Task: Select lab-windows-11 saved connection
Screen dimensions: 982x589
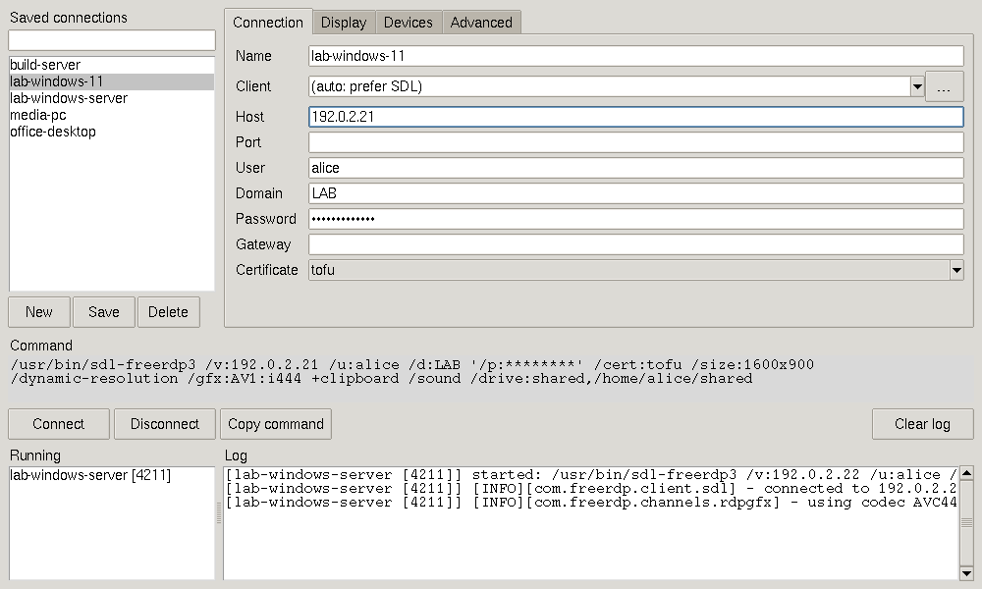Action: click(112, 82)
